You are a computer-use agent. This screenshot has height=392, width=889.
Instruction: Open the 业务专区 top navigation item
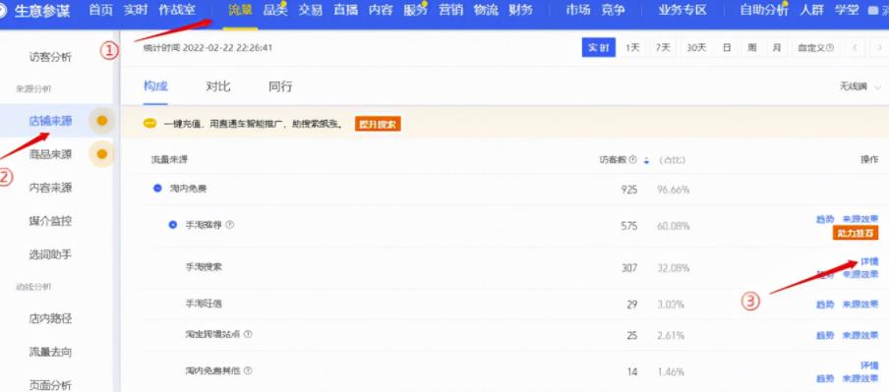click(x=682, y=10)
